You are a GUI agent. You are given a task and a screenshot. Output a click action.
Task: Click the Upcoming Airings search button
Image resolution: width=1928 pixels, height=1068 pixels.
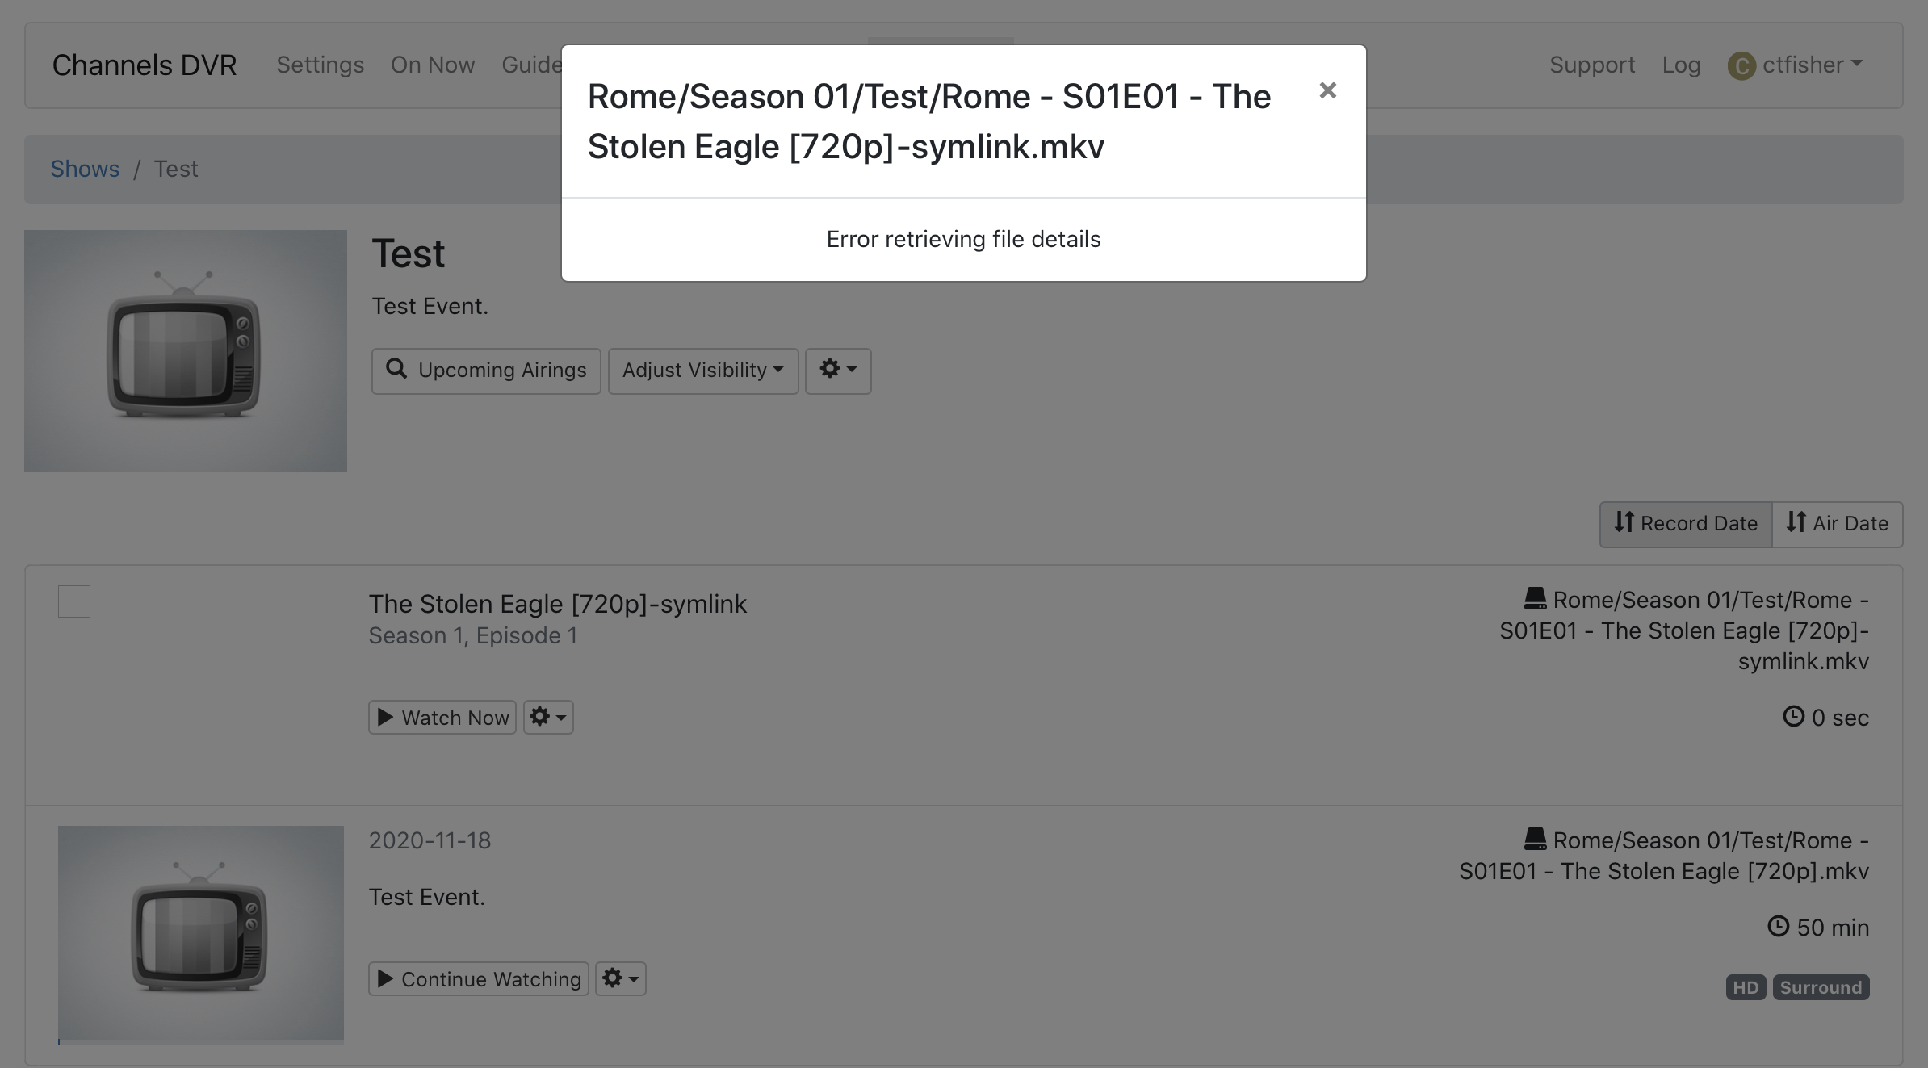click(x=486, y=371)
